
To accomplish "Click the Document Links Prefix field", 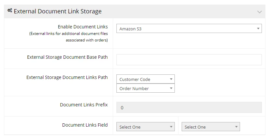I will pyautogui.click(x=189, y=107).
